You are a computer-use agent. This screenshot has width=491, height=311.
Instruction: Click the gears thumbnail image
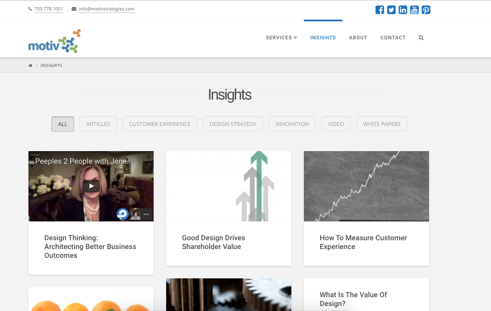(x=229, y=295)
